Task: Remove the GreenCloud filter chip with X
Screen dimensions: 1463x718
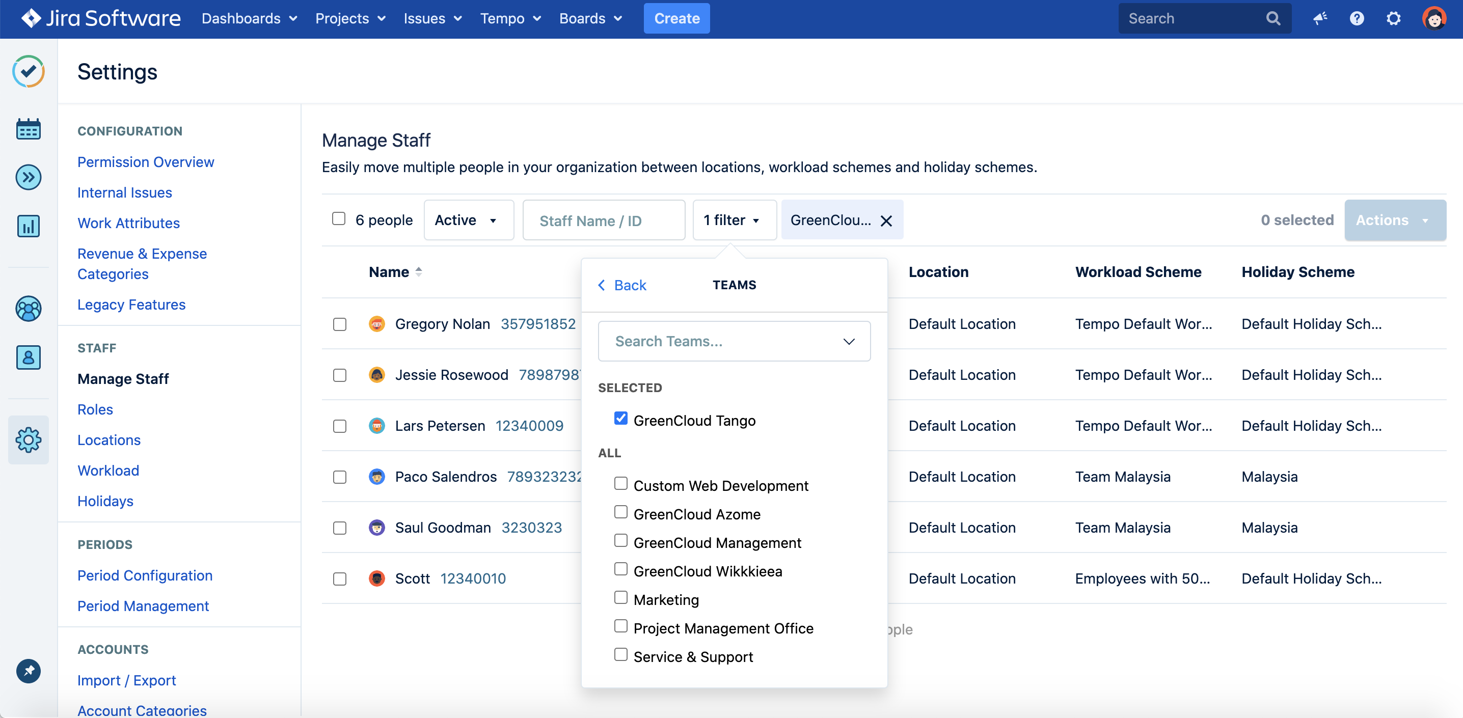Action: click(886, 221)
